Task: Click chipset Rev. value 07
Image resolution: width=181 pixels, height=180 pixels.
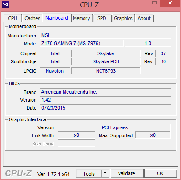Action: coord(163,53)
